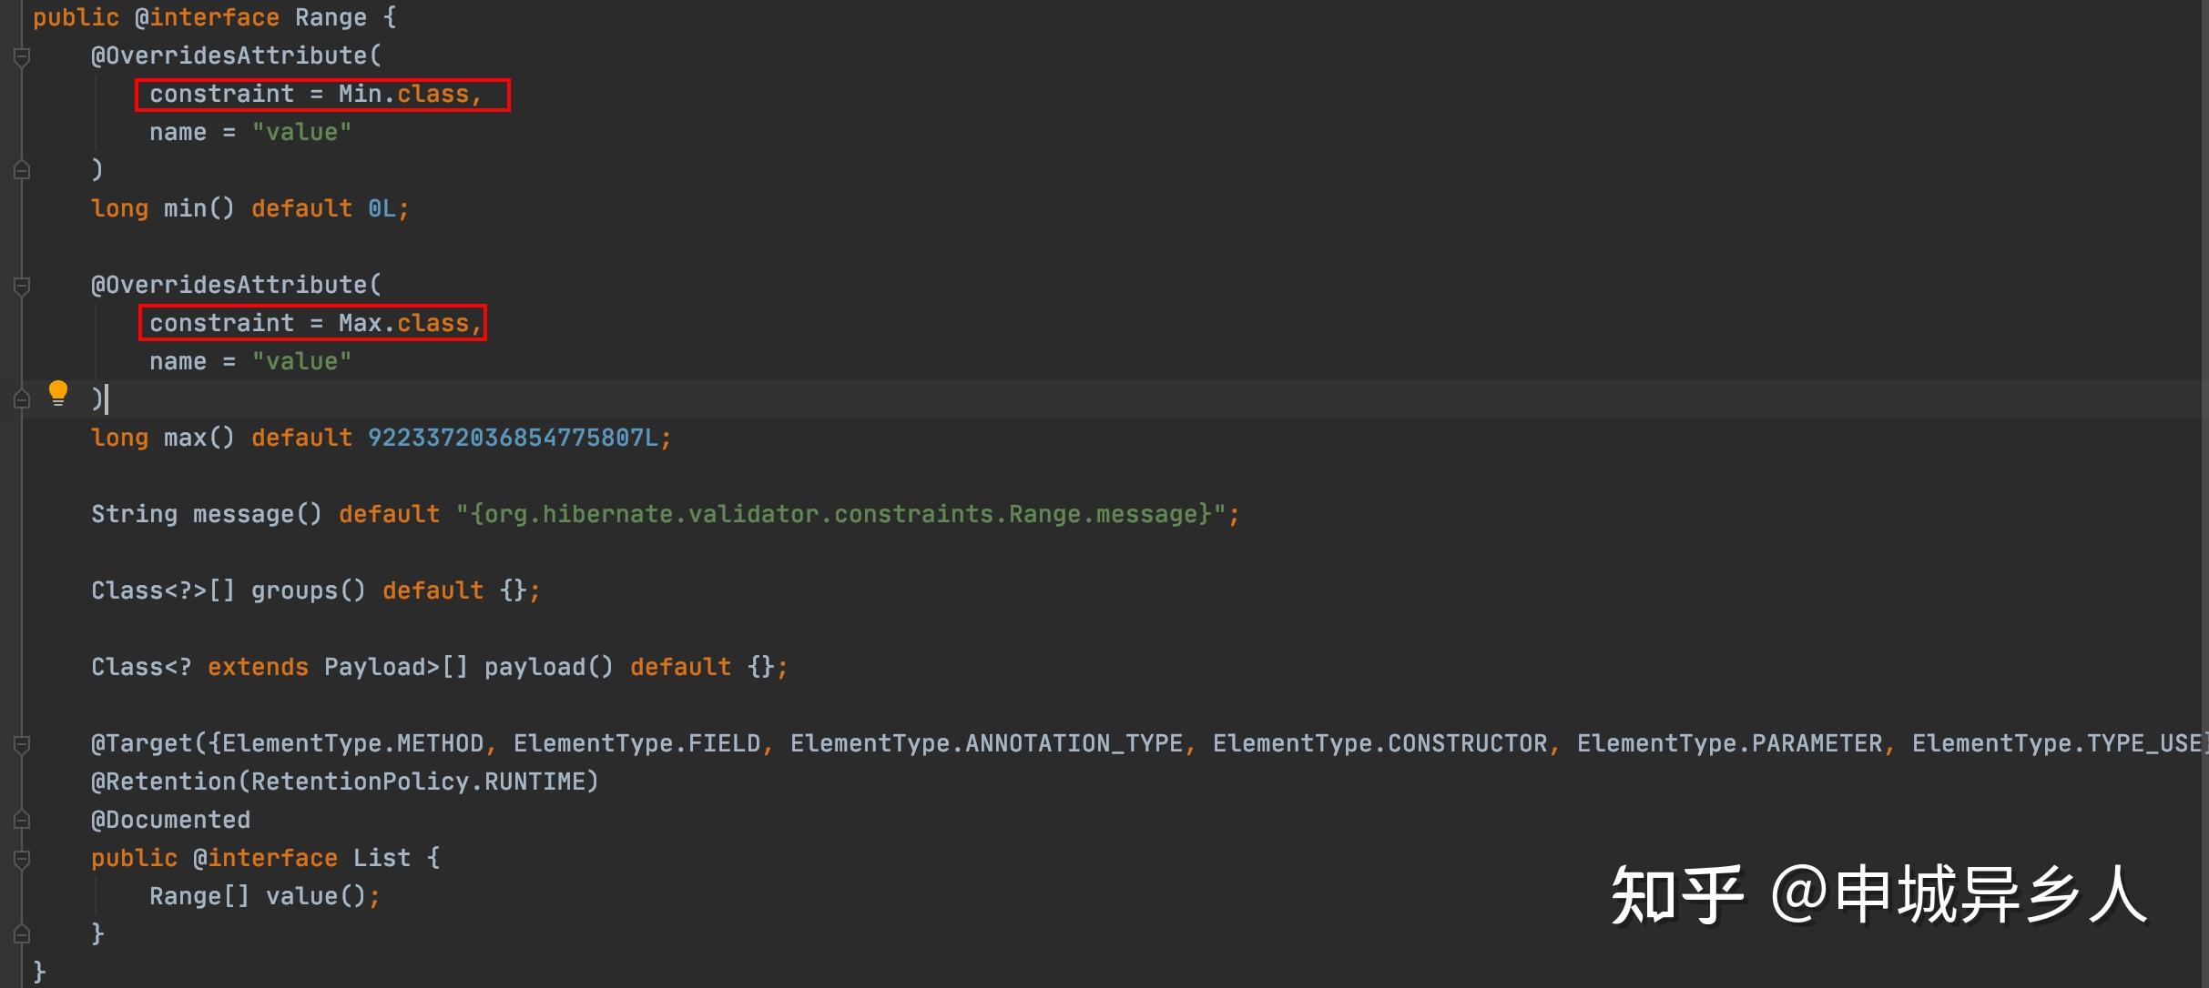The image size is (2209, 988).
Task: Collapse the first @OverridesAttribute fold marker
Action: pyautogui.click(x=23, y=57)
